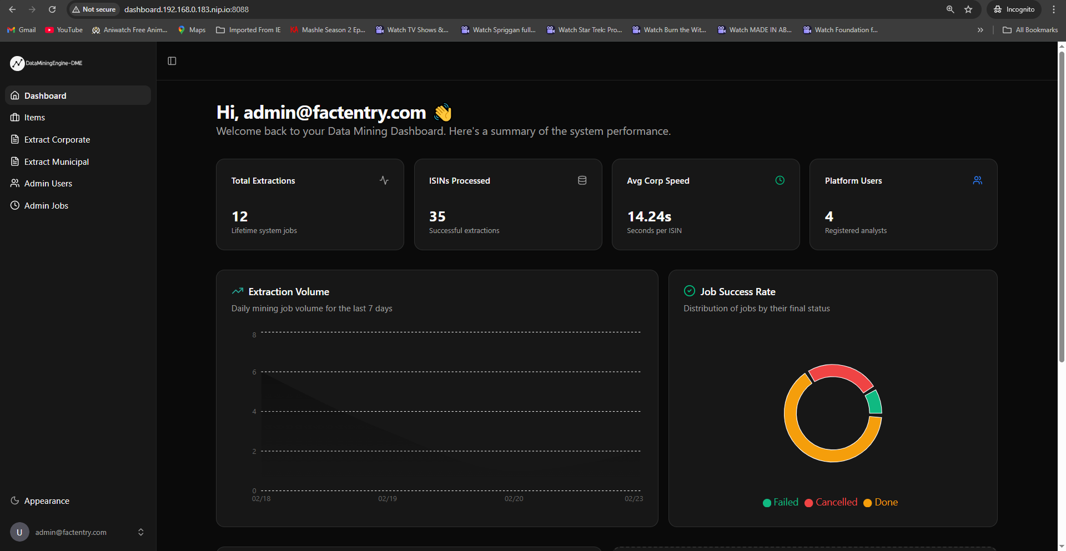The width and height of the screenshot is (1066, 551).
Task: Open the Watch Foundation bookmark
Action: [841, 30]
